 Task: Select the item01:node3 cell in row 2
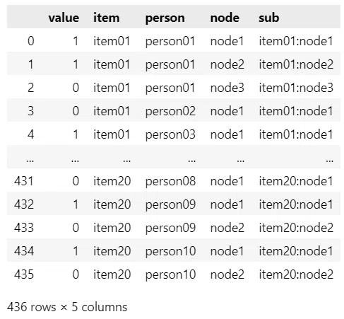point(296,88)
